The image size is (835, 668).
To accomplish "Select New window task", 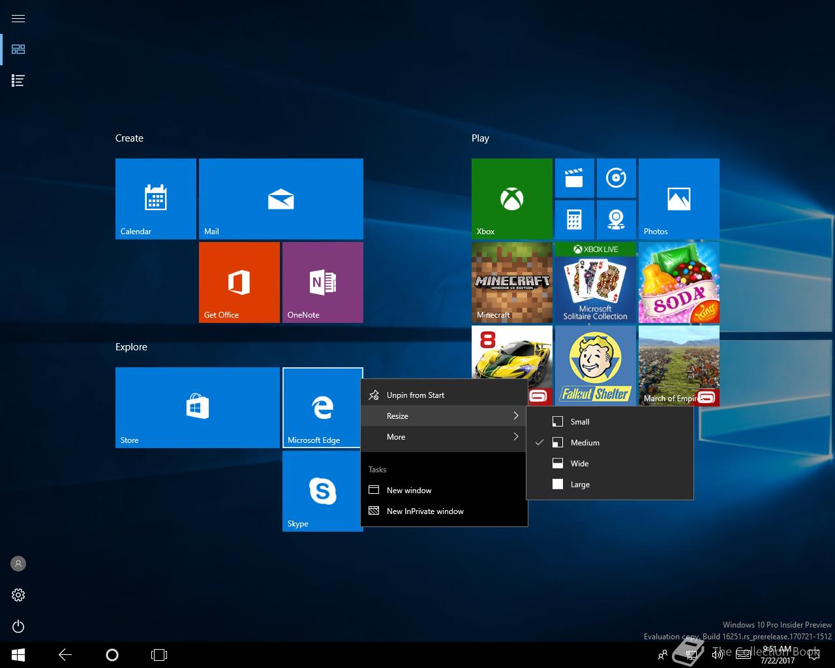I will click(x=444, y=491).
